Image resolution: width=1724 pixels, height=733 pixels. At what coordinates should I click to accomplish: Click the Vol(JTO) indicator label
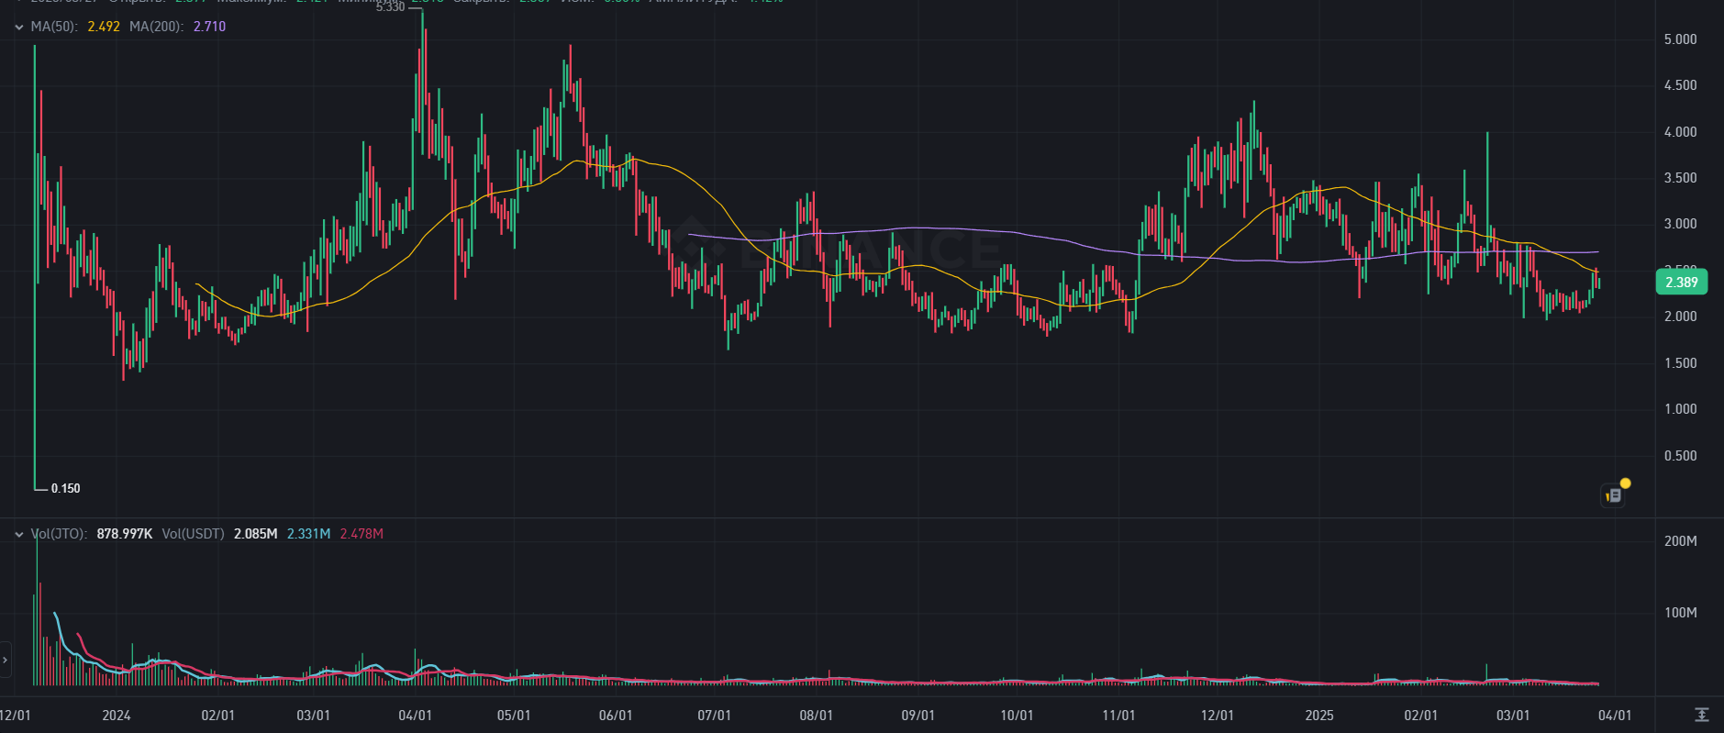[59, 534]
